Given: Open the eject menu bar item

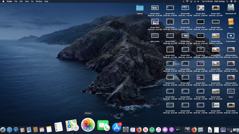Looking at the screenshot, I should [195, 1].
